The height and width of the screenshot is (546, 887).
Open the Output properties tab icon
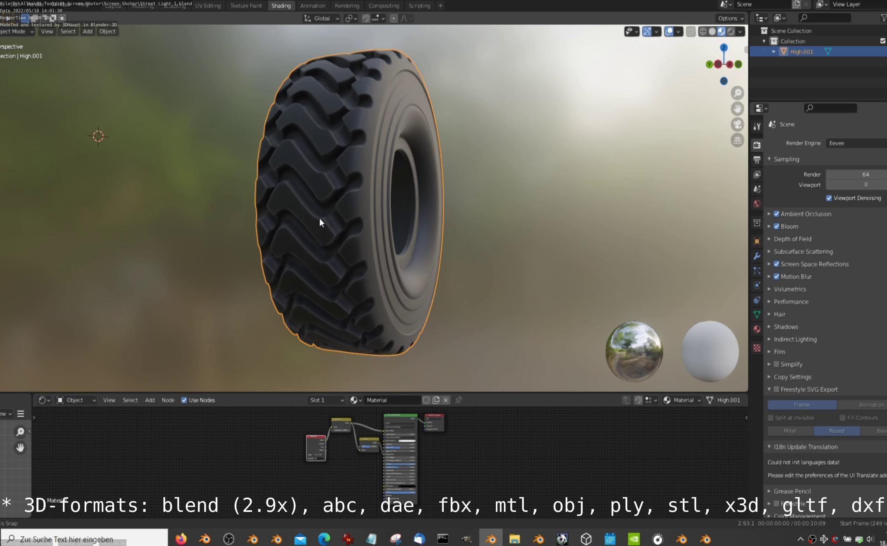point(757,160)
